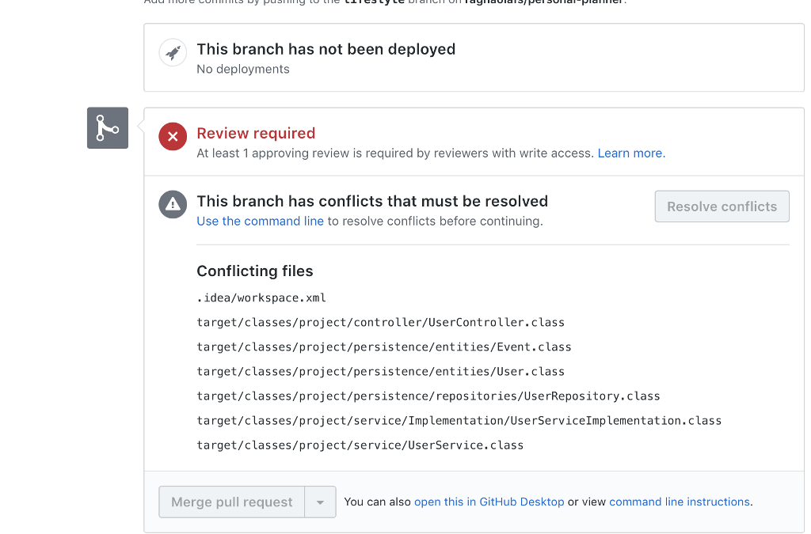Select the .idea/workspace.xml conflicting file

click(259, 297)
